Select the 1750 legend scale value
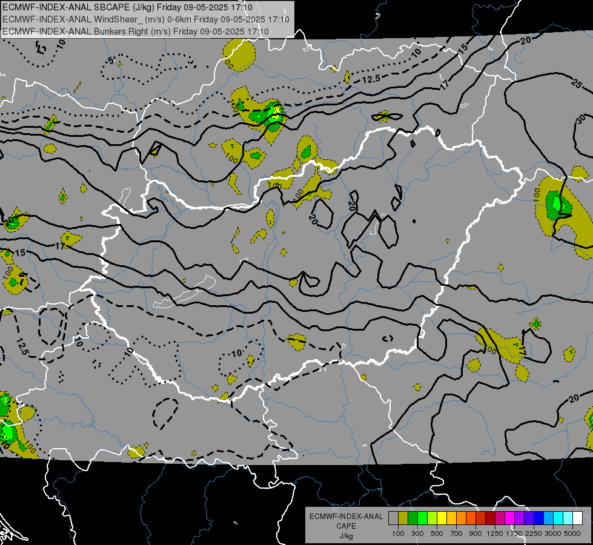Viewport: 593px width, 545px height. click(x=514, y=533)
